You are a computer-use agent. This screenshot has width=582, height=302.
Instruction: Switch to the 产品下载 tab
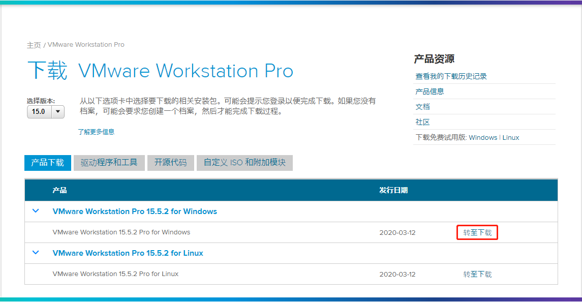(x=48, y=163)
